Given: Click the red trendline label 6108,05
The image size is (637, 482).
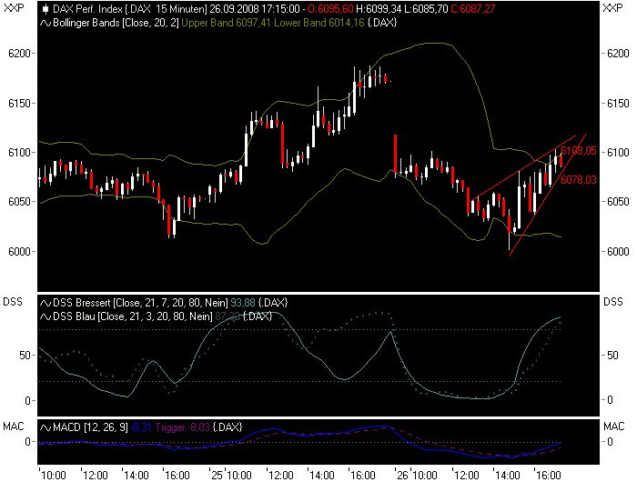Looking at the screenshot, I should tap(579, 151).
